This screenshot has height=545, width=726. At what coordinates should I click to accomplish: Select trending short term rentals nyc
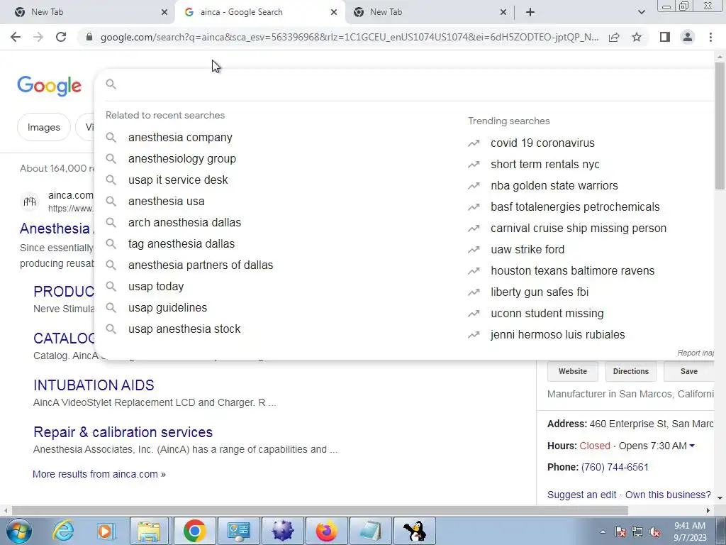[x=545, y=165]
